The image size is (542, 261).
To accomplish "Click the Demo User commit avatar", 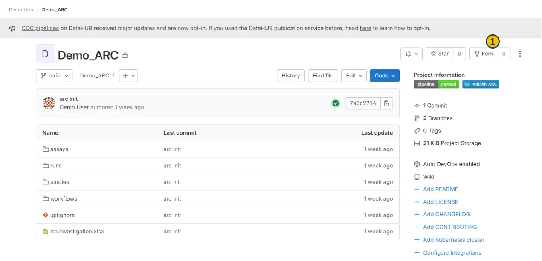I will click(x=49, y=103).
